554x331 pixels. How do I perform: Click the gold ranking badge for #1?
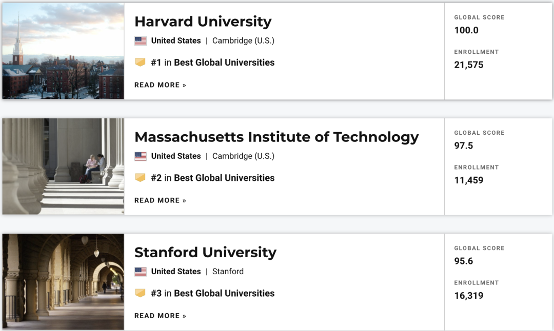coord(140,63)
